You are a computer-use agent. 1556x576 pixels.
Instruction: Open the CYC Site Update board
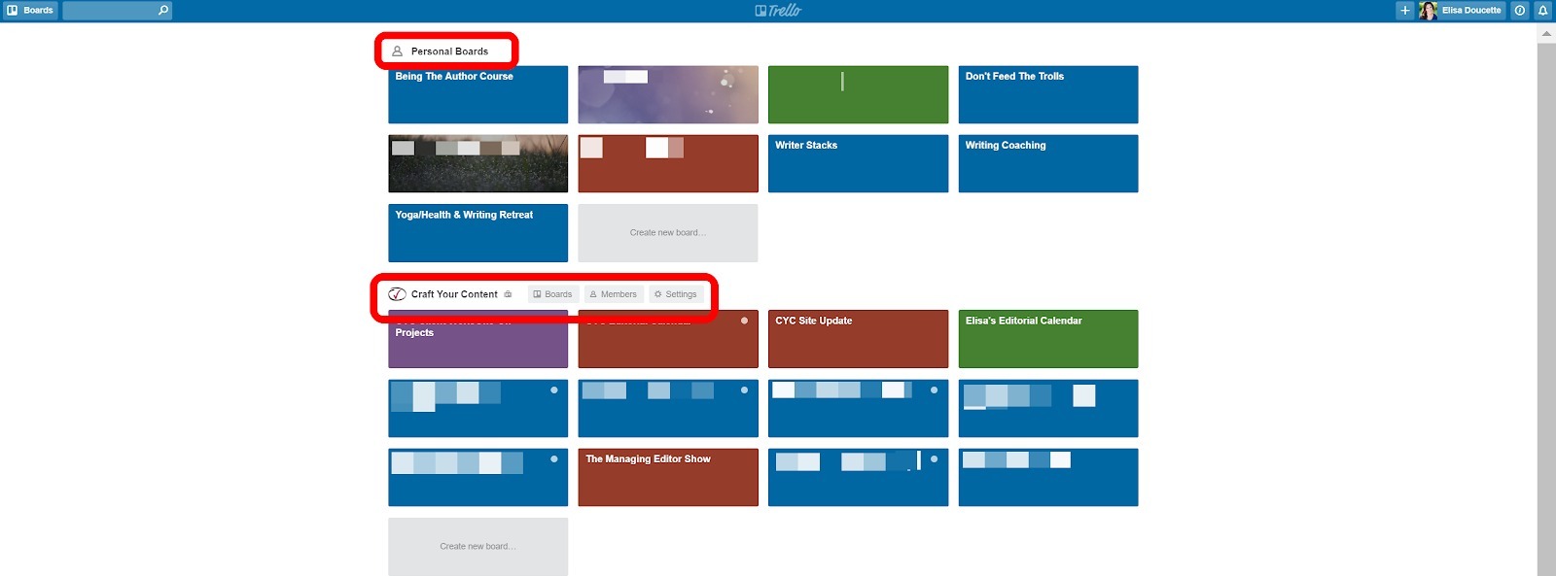858,339
